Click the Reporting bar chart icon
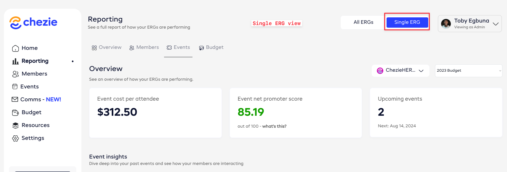This screenshot has height=172, width=507. pos(15,61)
